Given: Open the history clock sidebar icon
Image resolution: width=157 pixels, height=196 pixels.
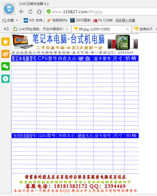Looking at the screenshot, I should [x=5, y=79].
